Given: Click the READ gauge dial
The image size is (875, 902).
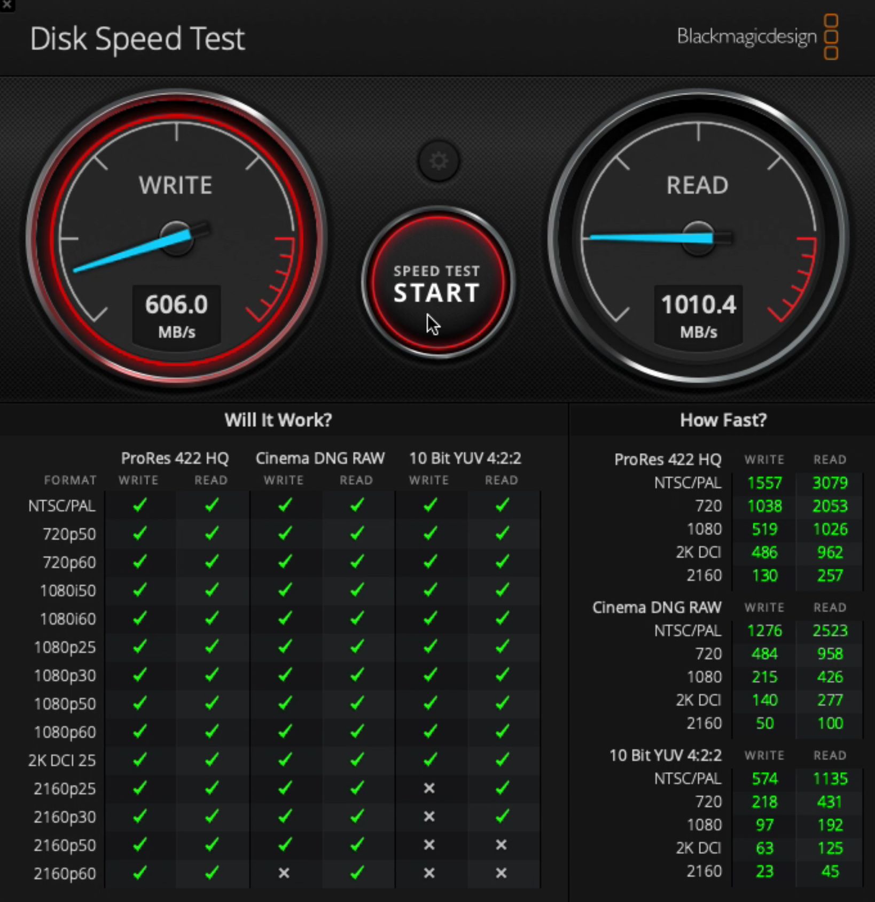Looking at the screenshot, I should click(698, 238).
